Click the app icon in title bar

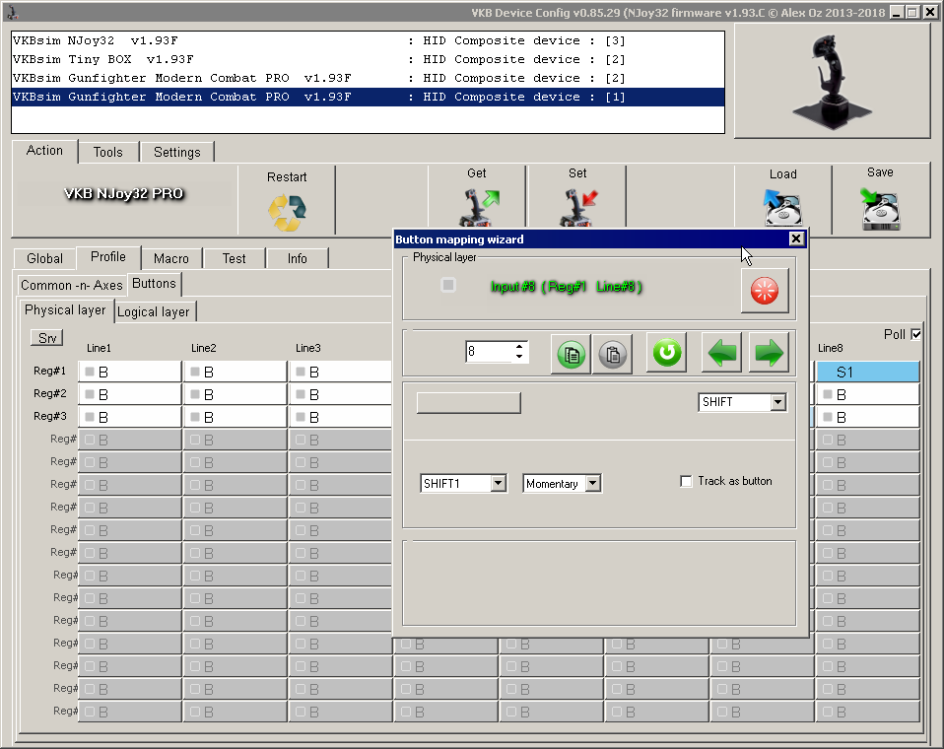(12, 12)
